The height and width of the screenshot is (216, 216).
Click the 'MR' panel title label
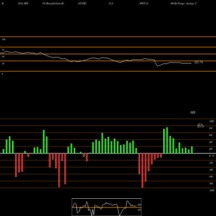point(193,112)
